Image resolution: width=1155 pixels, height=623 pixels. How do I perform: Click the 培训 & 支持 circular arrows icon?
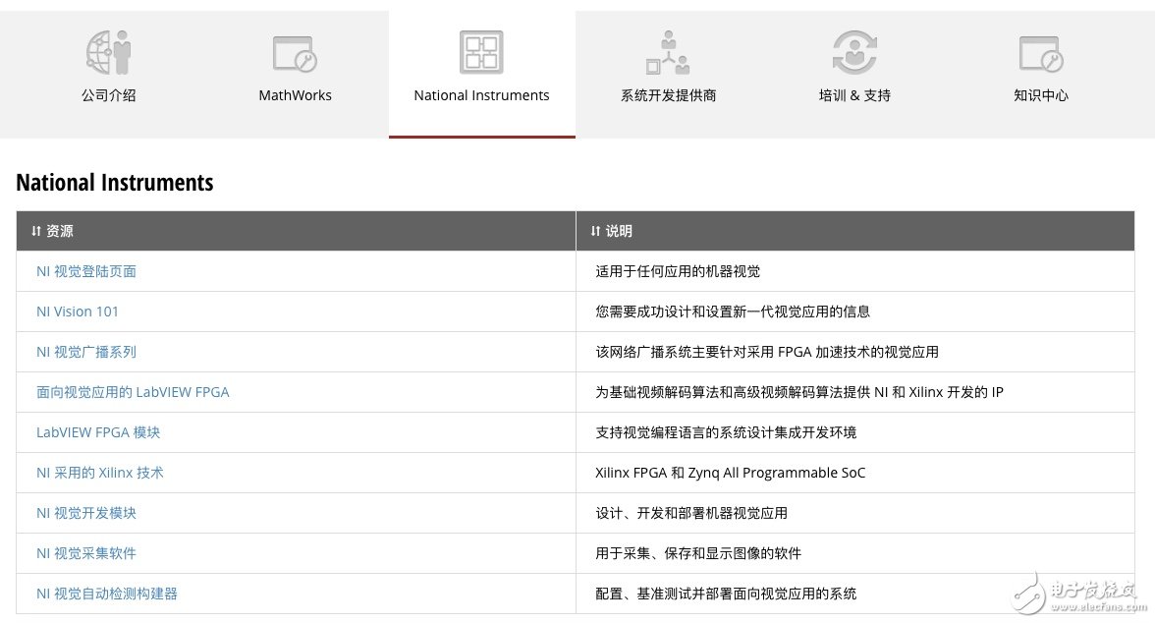(854, 52)
